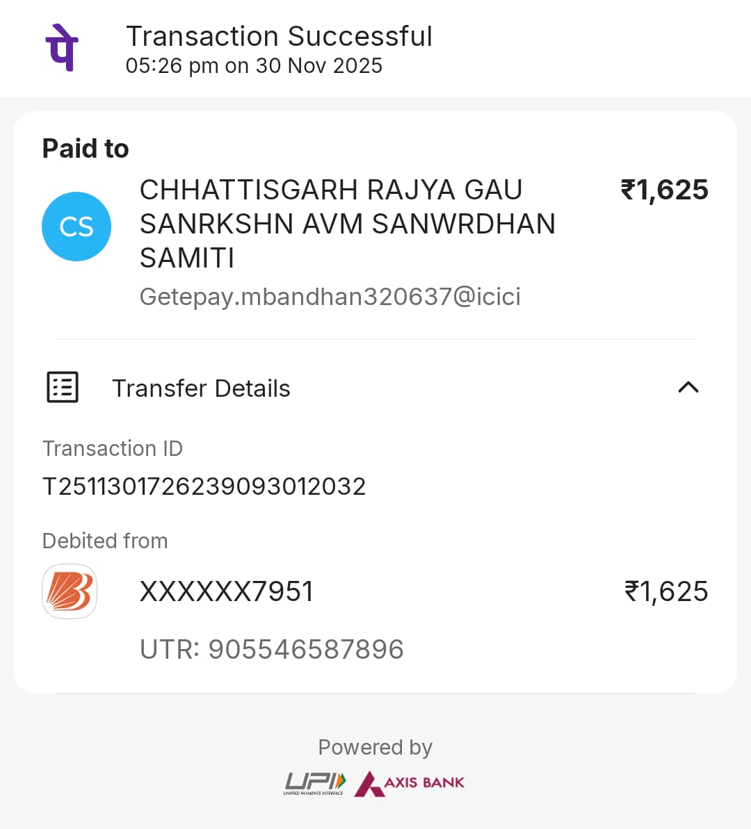Screen dimensions: 751x829
Task: Click the Transfer Details heading
Action: (x=201, y=388)
